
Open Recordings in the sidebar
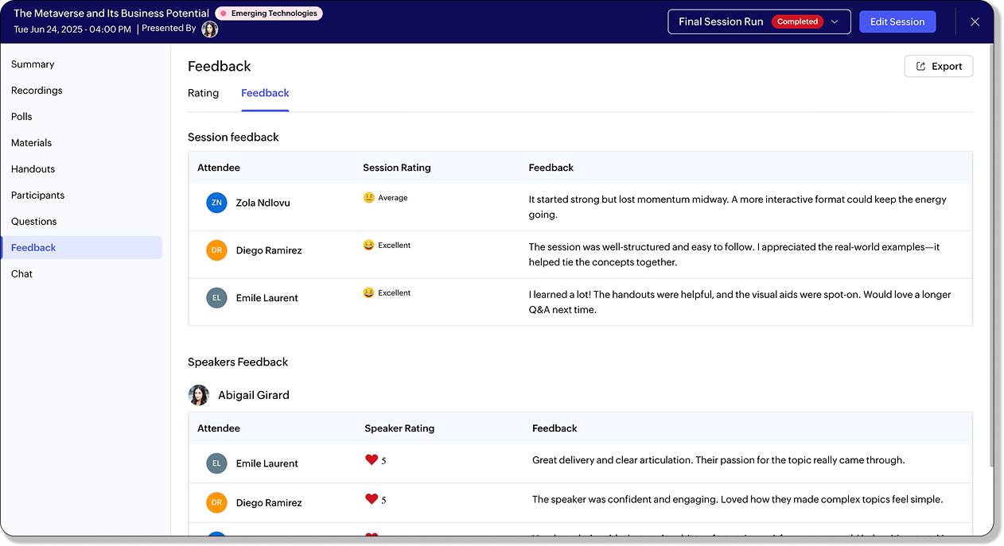37,91
